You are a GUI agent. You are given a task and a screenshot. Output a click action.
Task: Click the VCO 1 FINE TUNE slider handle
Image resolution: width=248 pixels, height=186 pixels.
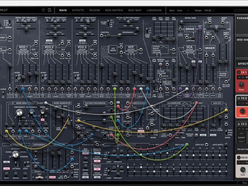[26, 29]
